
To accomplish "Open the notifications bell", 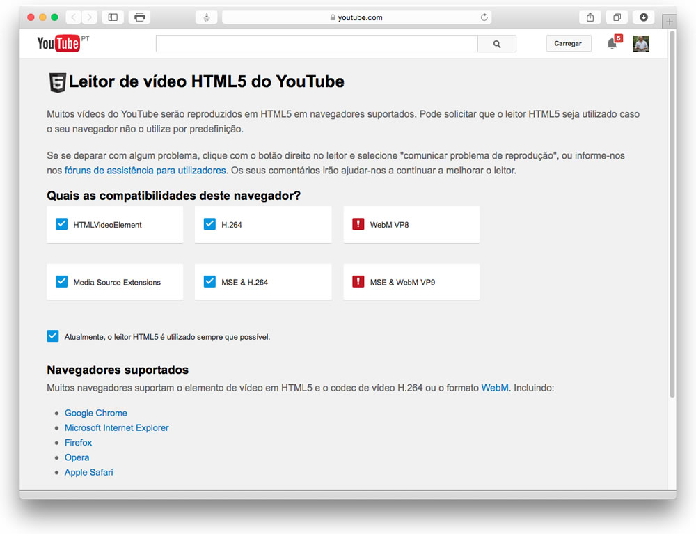I will [612, 44].
